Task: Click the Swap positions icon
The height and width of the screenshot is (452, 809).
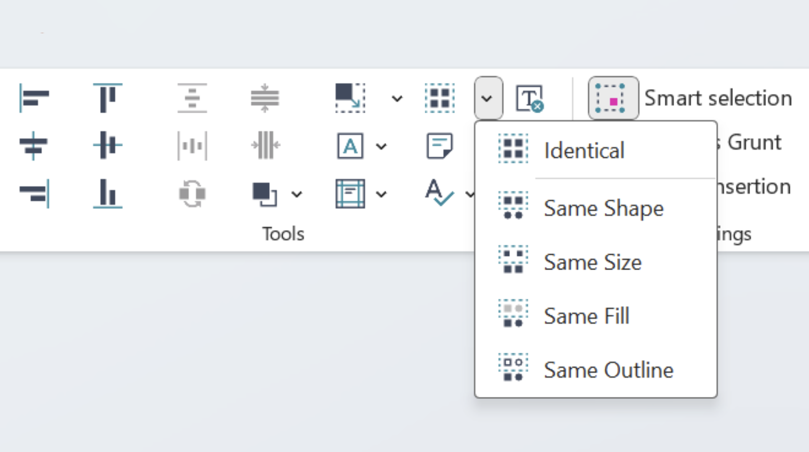Action: pos(192,194)
